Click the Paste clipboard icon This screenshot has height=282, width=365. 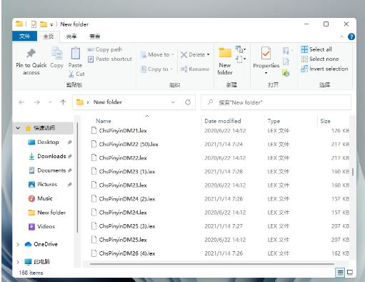[x=76, y=53]
